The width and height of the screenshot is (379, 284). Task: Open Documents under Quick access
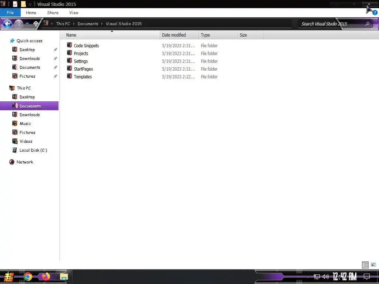[x=30, y=67]
